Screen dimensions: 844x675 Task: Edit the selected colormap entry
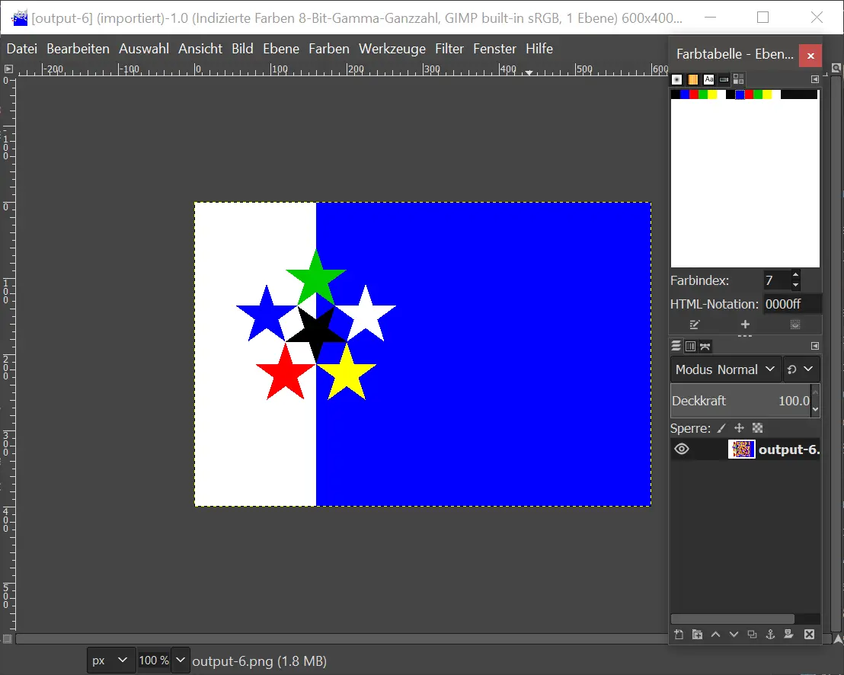[694, 325]
